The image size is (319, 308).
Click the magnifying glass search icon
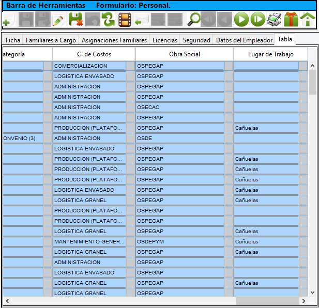coord(194,20)
